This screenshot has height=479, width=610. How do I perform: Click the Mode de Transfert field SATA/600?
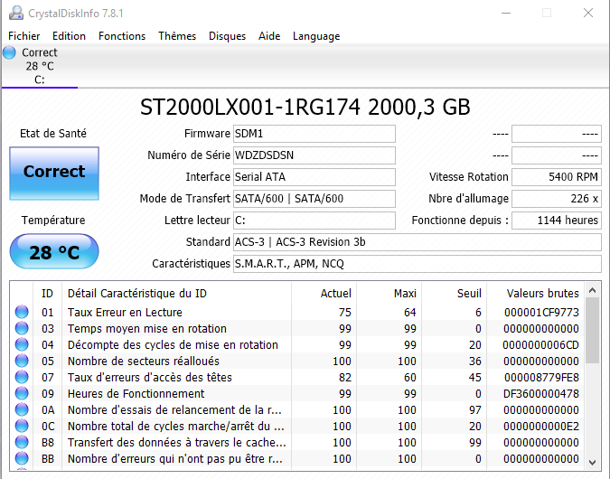tap(314, 199)
